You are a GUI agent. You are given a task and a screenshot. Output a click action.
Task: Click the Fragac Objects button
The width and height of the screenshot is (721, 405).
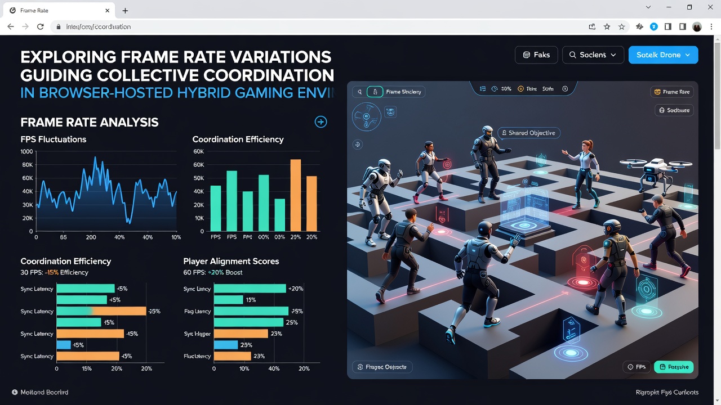click(382, 367)
